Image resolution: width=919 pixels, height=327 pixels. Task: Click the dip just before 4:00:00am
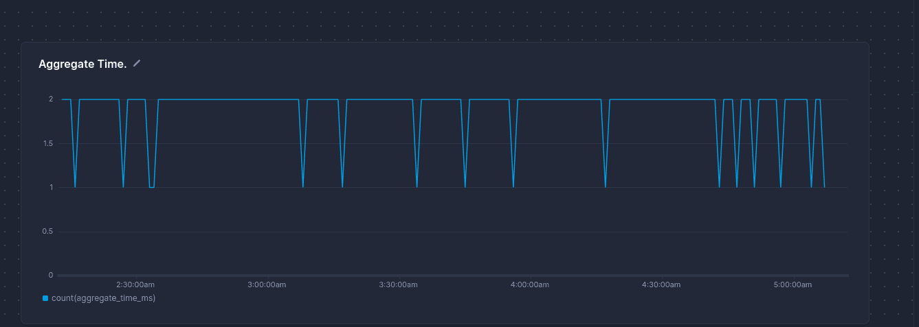(x=513, y=186)
